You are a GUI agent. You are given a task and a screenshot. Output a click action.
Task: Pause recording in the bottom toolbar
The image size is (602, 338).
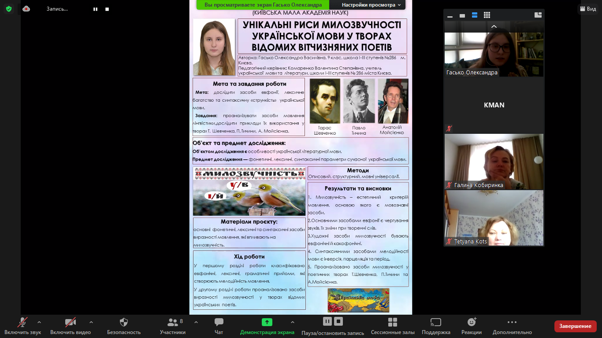pyautogui.click(x=327, y=321)
